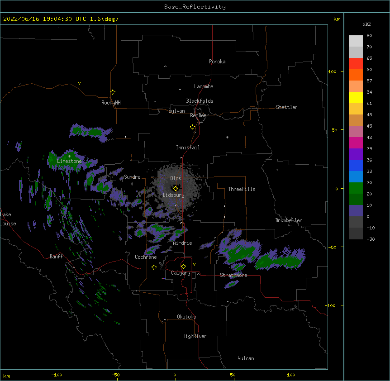Click the Ponoka city label
Viewport: 390px width, 381px height.
217,62
